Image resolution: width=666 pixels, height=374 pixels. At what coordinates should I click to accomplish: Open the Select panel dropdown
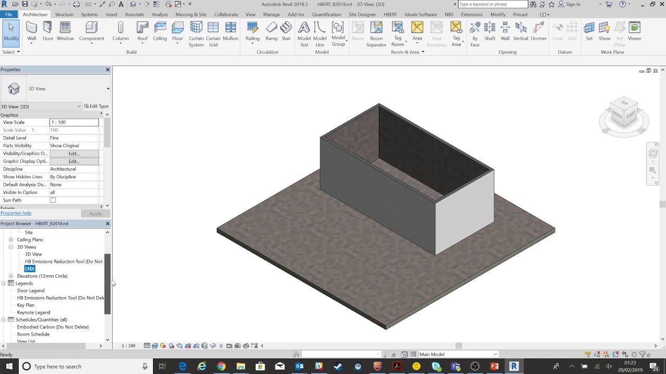click(11, 52)
